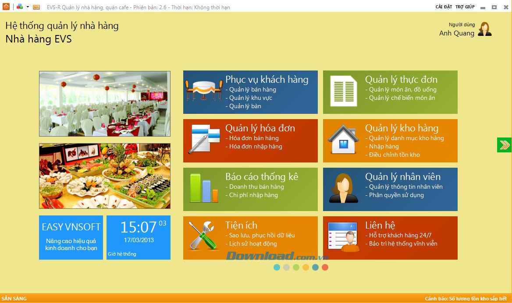Click the Liên hệ contact card icon
Image resolution: width=512 pixels, height=303 pixels.
point(343,238)
